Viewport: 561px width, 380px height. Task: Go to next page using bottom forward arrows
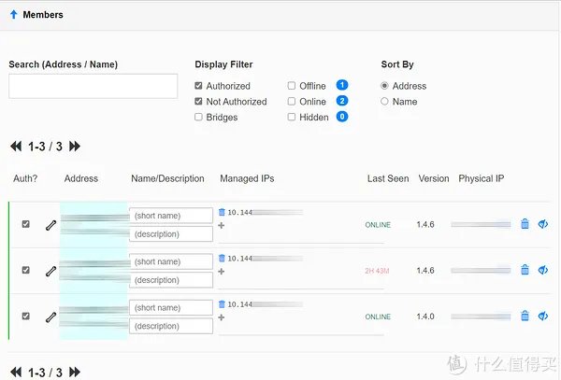point(75,373)
